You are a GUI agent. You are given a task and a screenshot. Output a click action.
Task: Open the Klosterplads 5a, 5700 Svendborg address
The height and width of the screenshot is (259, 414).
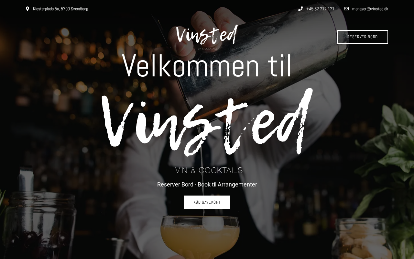[60, 9]
